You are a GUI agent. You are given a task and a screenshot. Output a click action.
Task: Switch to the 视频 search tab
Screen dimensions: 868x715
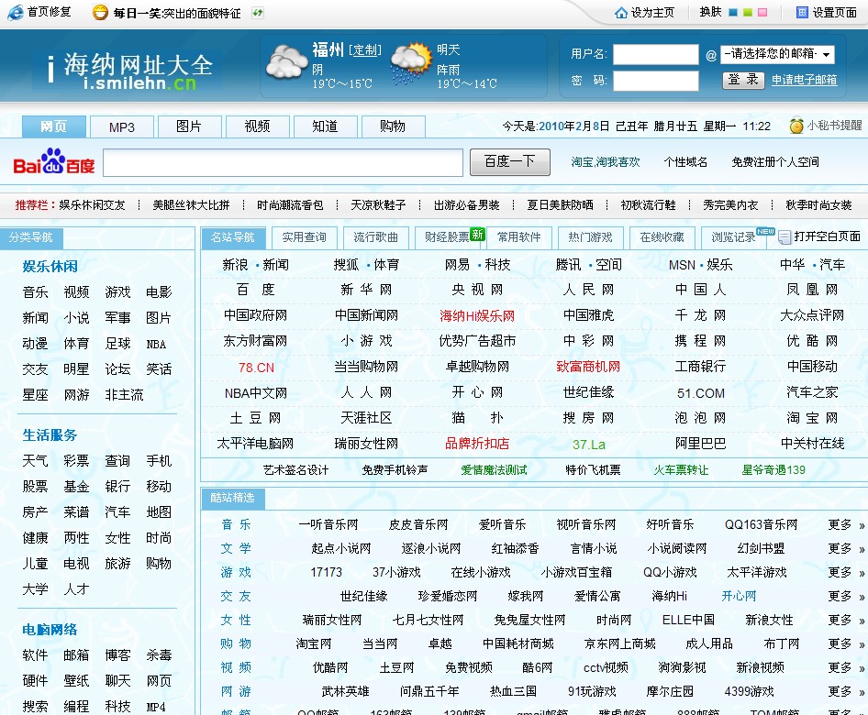pos(258,126)
